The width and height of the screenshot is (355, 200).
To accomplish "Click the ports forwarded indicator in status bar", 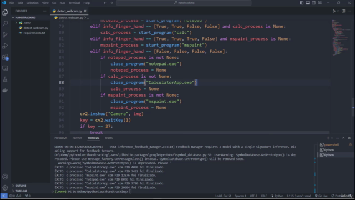I will pyautogui.click(x=28, y=196).
